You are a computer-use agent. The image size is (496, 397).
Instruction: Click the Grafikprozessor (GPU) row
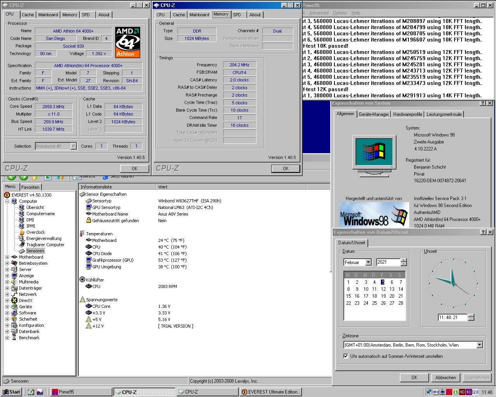137,260
